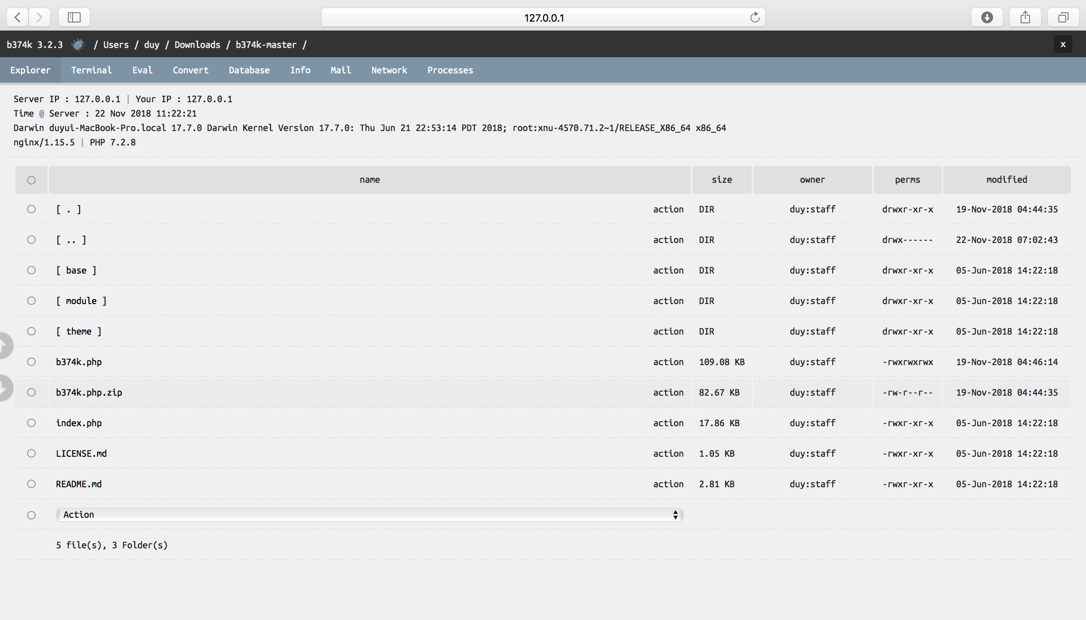Open the b374k.php.zip file

[89, 392]
